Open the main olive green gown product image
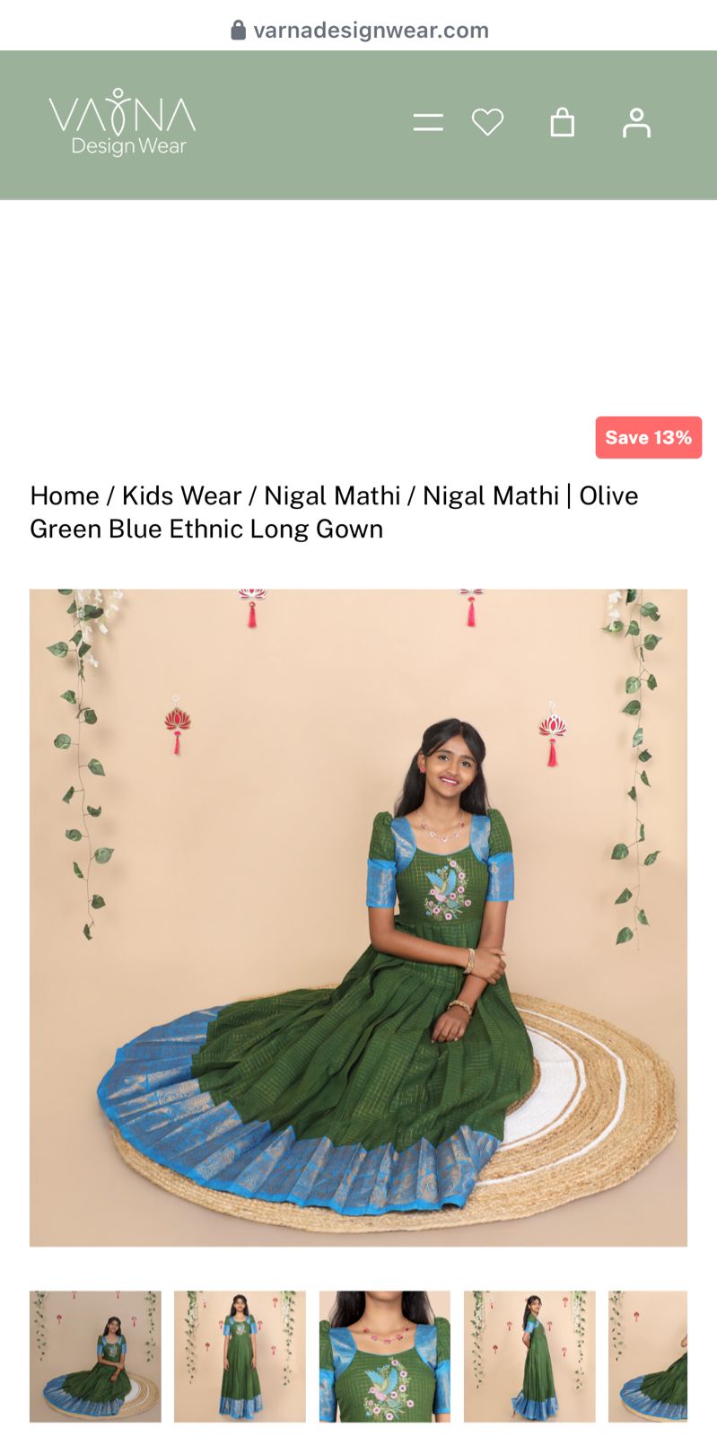 click(358, 918)
